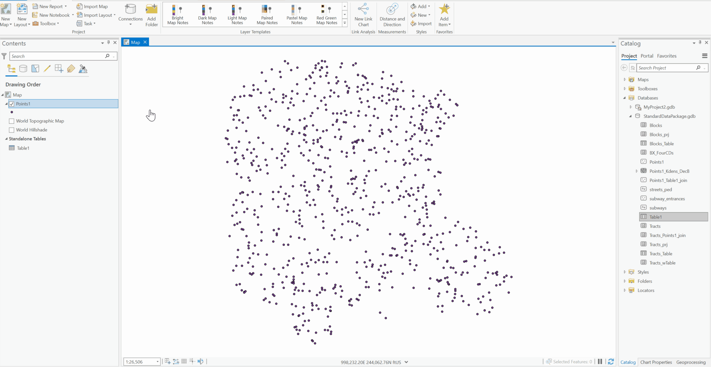Switch Contents to List By Labeling
This screenshot has width=711, height=367.
[x=71, y=69]
